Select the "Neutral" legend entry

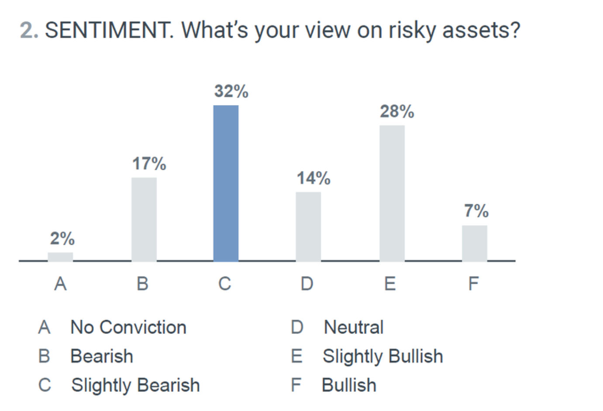point(354,327)
